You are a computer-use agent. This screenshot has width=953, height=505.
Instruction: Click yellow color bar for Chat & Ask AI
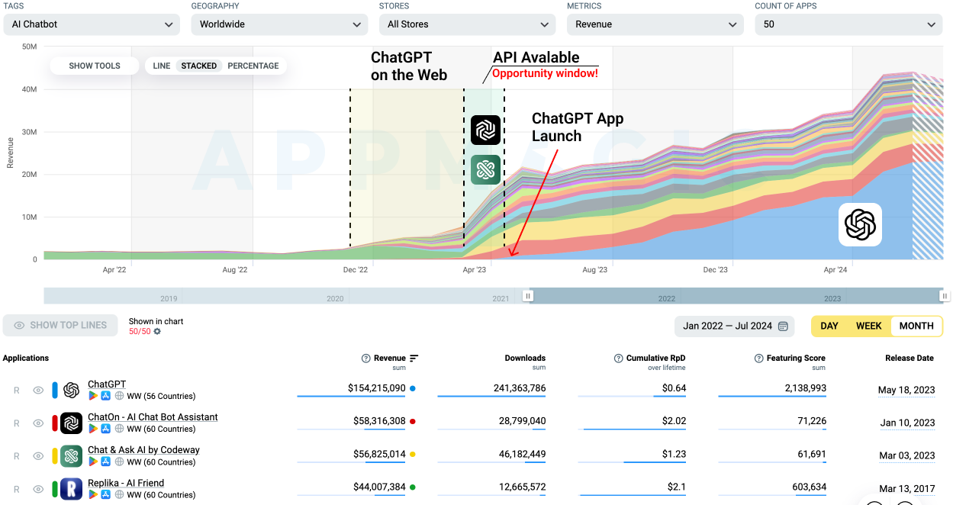point(55,456)
